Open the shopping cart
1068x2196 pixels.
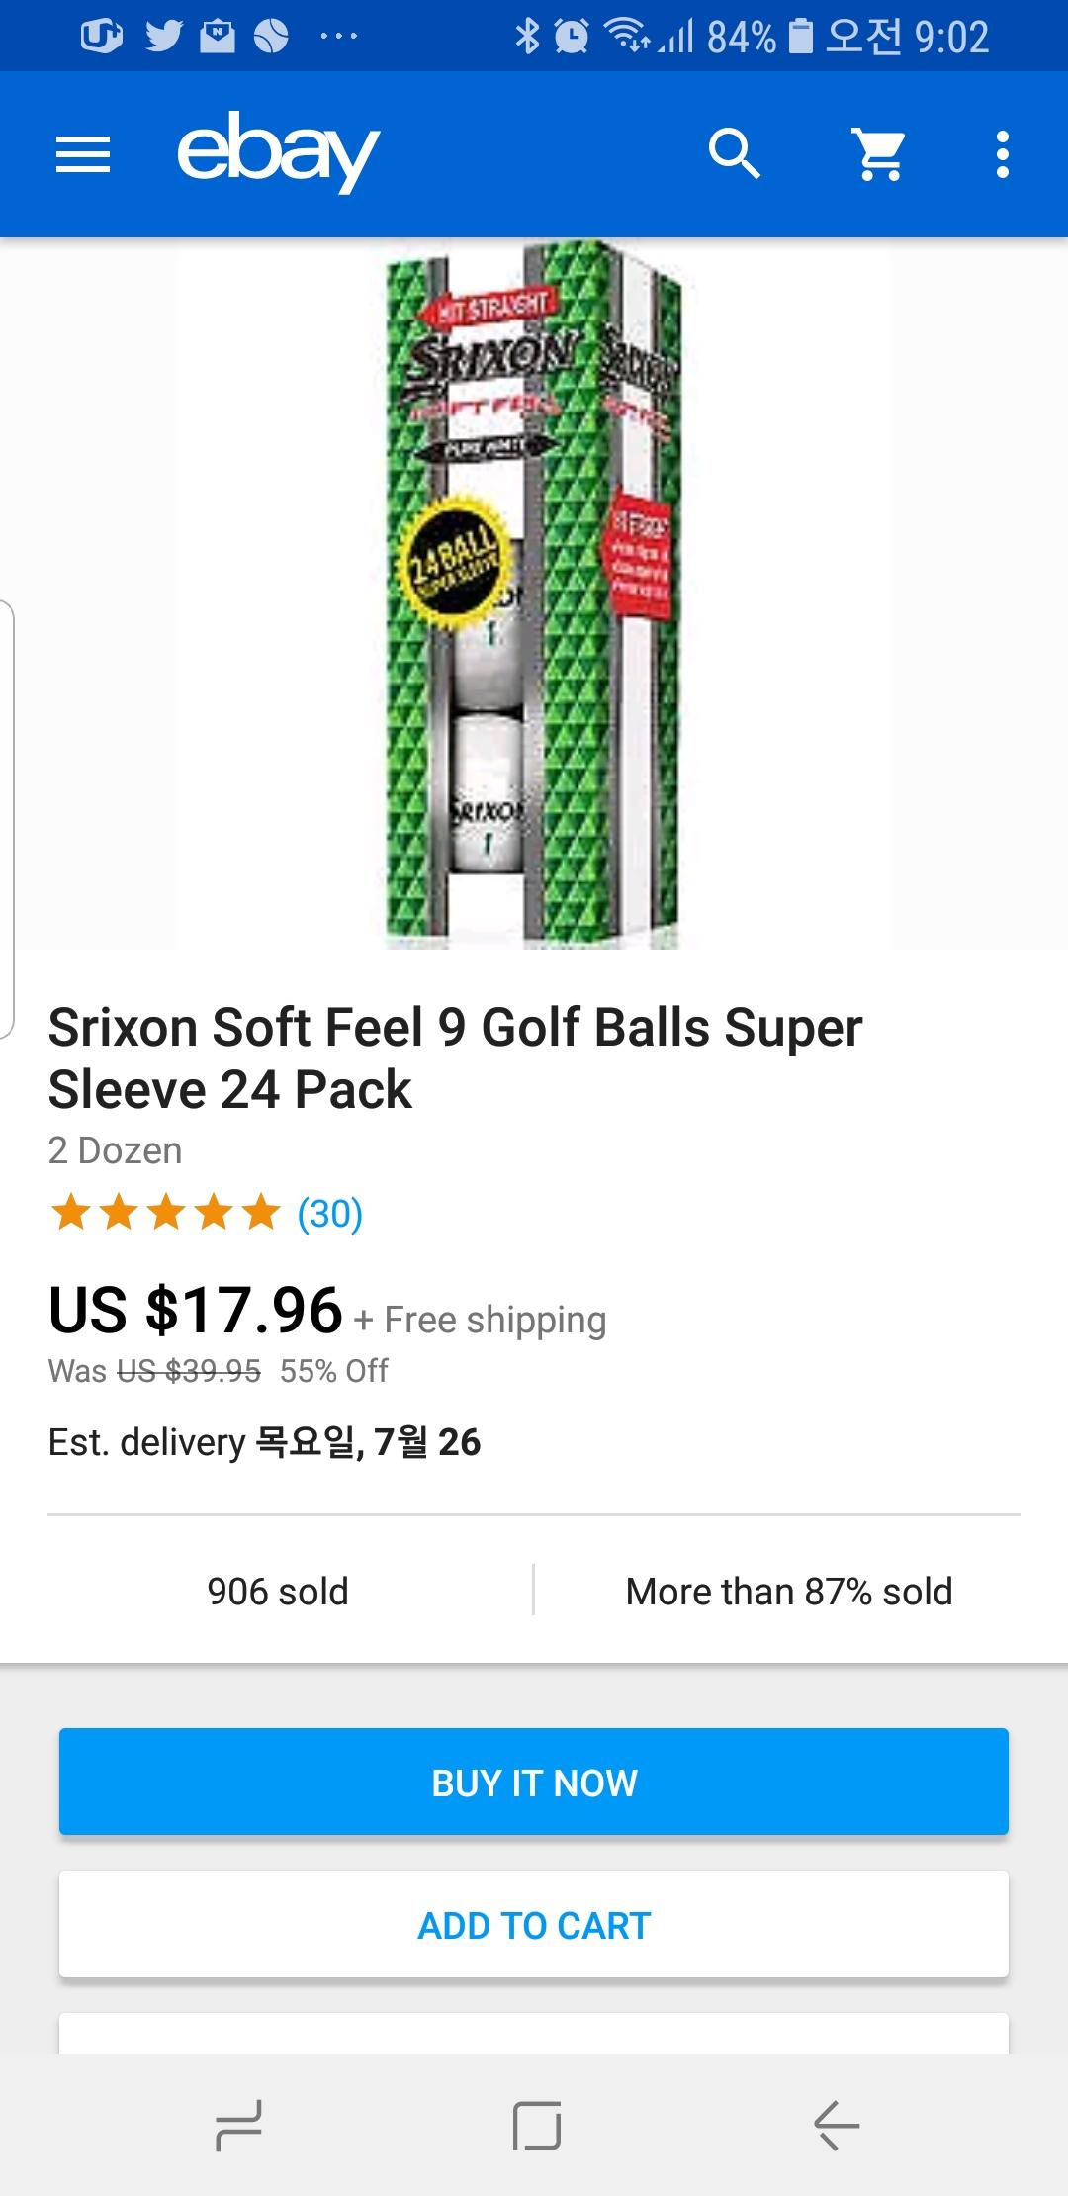[879, 154]
